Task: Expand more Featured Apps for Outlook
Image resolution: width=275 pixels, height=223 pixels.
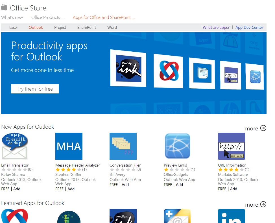Action: pos(256,205)
